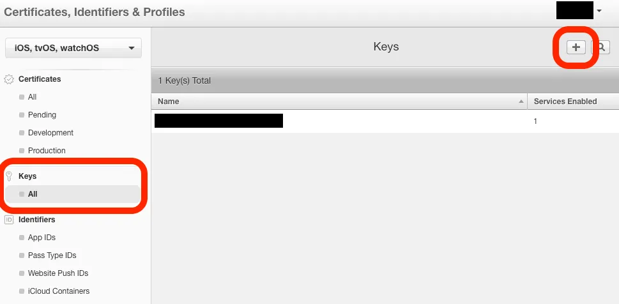Show Production certificates
This screenshot has height=304, width=619.
pos(47,151)
